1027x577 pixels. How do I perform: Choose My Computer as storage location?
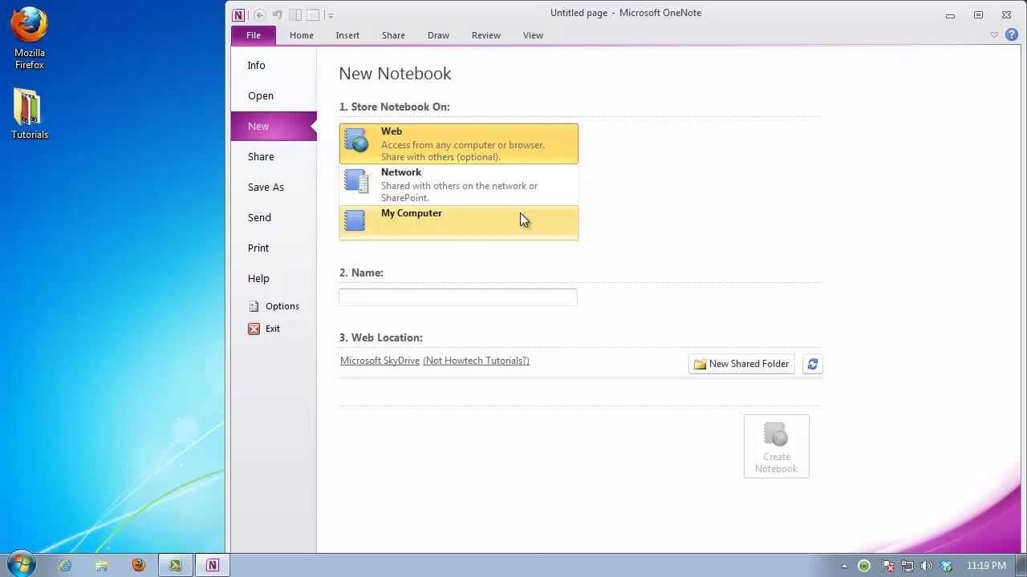point(458,223)
